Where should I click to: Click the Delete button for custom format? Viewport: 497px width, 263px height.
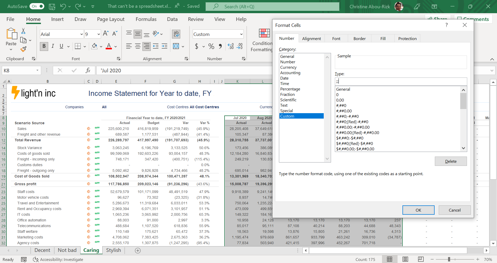(x=451, y=161)
